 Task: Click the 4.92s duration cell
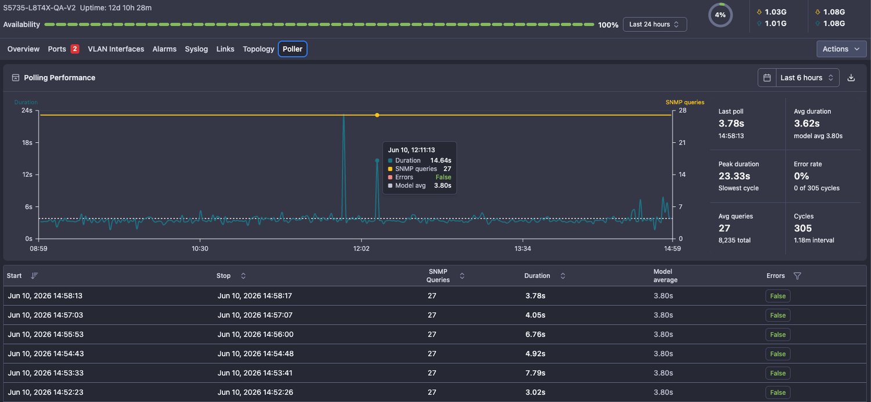coord(535,353)
